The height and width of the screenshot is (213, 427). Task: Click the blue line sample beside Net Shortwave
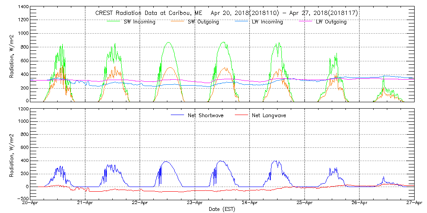(x=176, y=115)
